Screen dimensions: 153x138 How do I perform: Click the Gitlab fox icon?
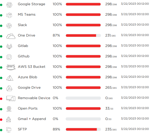coord(9,46)
